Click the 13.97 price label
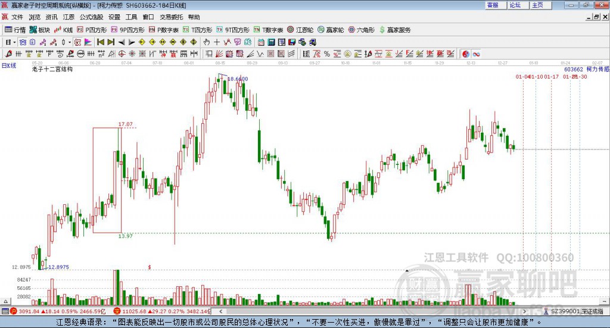 coord(125,236)
